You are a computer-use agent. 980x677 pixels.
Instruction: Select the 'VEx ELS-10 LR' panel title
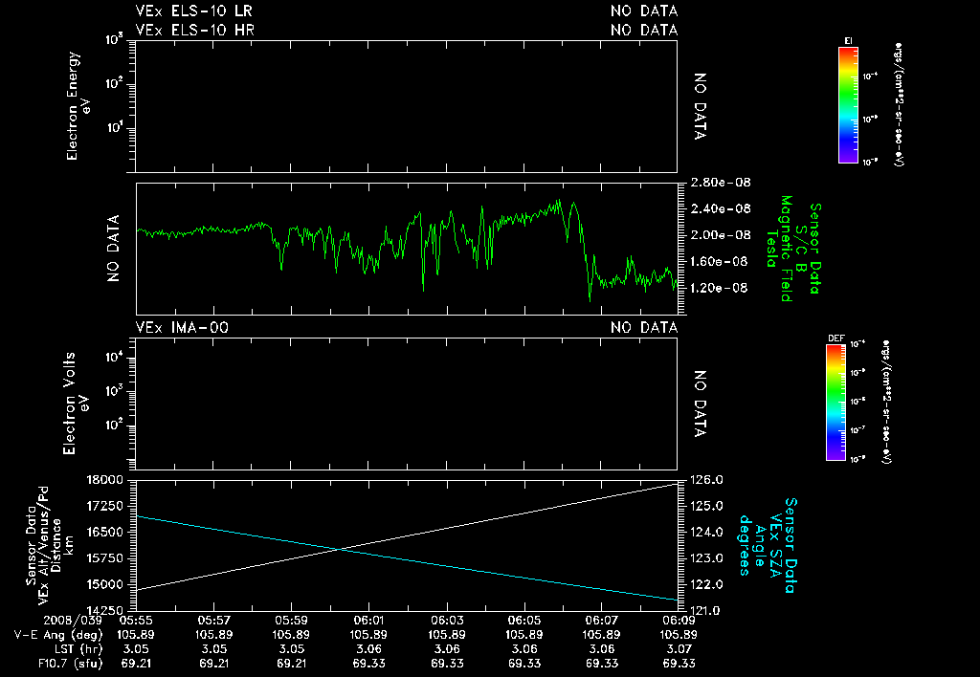point(193,11)
